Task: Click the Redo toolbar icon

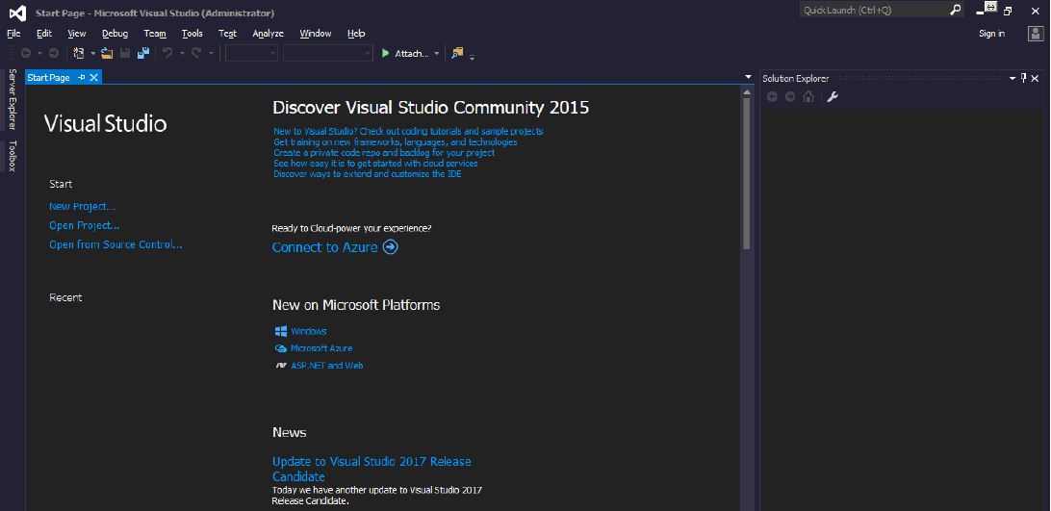Action: click(196, 54)
